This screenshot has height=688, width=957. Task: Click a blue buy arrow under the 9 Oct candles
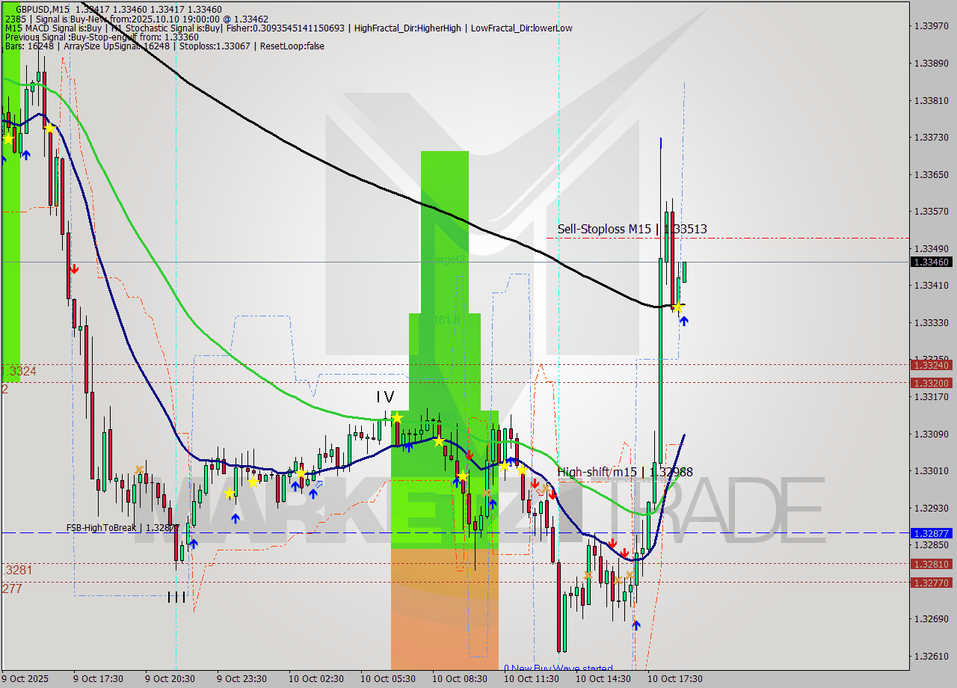[x=25, y=155]
